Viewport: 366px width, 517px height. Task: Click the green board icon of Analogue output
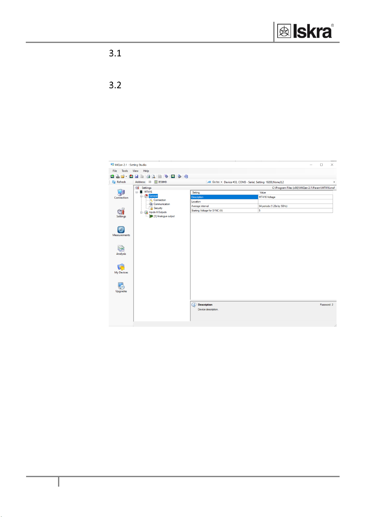coord(151,216)
